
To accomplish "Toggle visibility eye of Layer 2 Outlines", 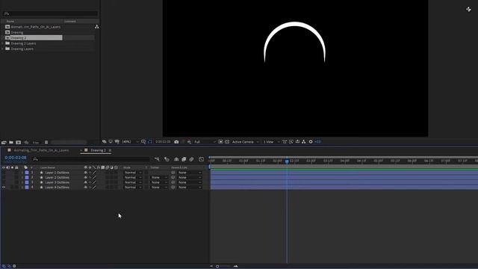I will click(x=4, y=178).
